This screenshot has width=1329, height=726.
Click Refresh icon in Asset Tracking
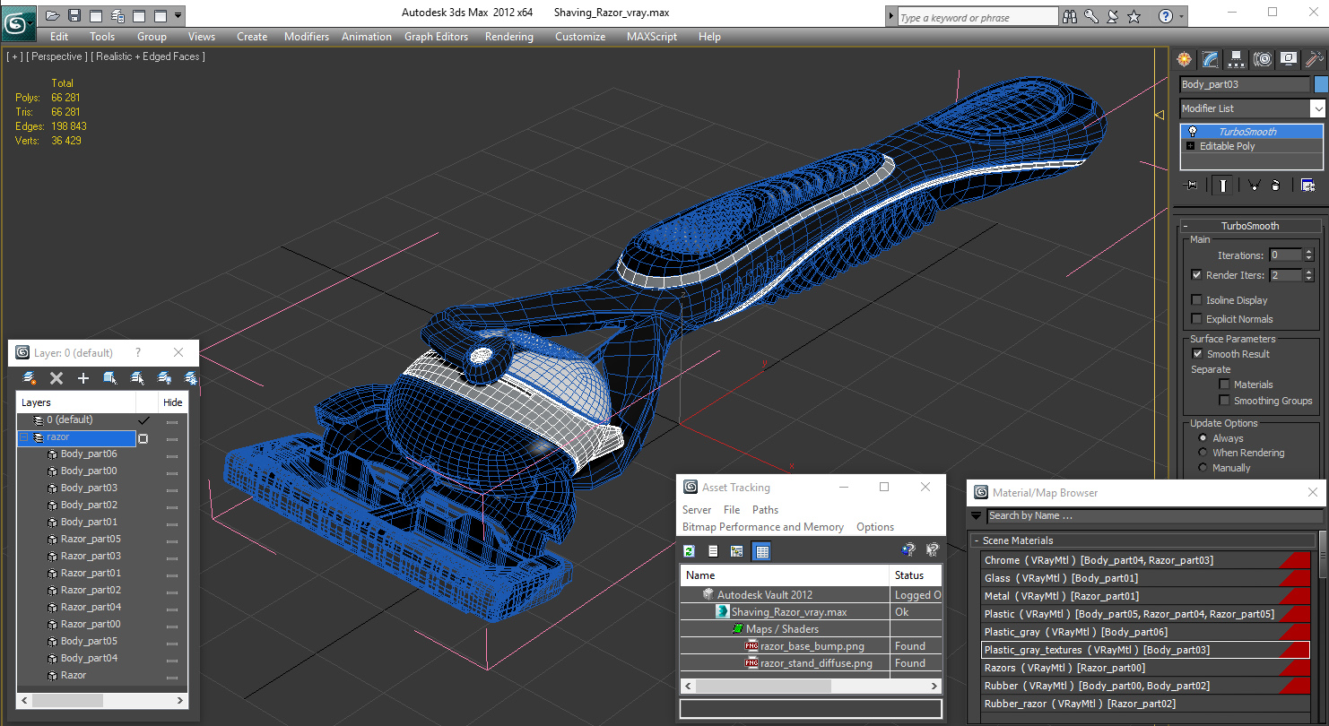coord(690,551)
